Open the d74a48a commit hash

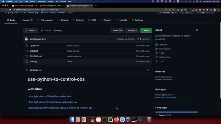pos(121,39)
